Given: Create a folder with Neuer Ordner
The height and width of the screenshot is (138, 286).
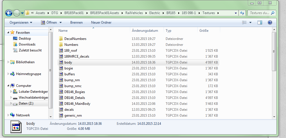Looking at the screenshot, I should [101, 22].
